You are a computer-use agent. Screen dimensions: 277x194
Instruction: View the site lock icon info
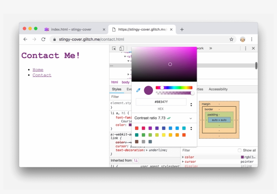(55, 39)
